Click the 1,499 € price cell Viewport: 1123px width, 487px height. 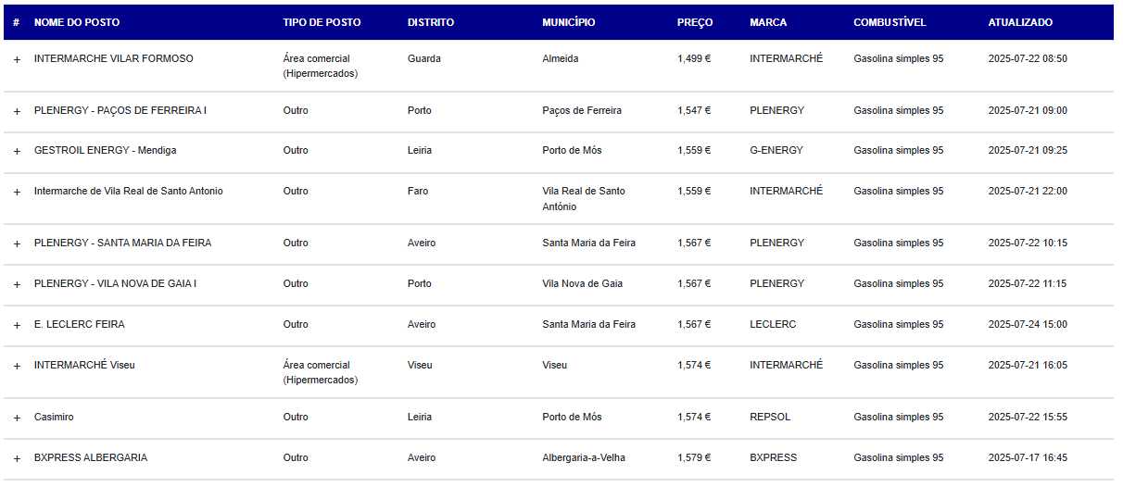pos(694,59)
